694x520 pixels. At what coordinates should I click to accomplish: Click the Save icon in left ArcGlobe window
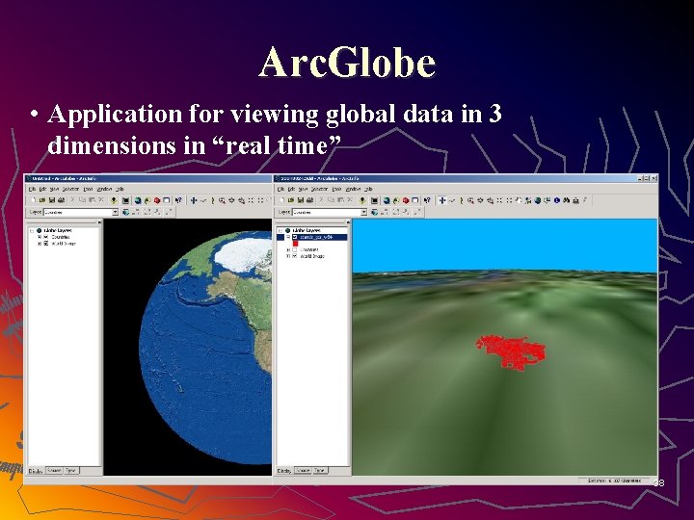tap(52, 200)
